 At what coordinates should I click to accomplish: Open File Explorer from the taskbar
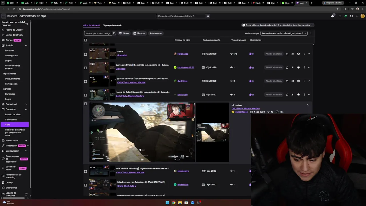[x=180, y=203]
